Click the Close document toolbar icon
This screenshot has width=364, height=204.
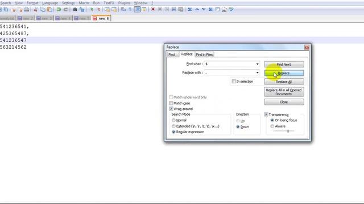click(x=14, y=10)
